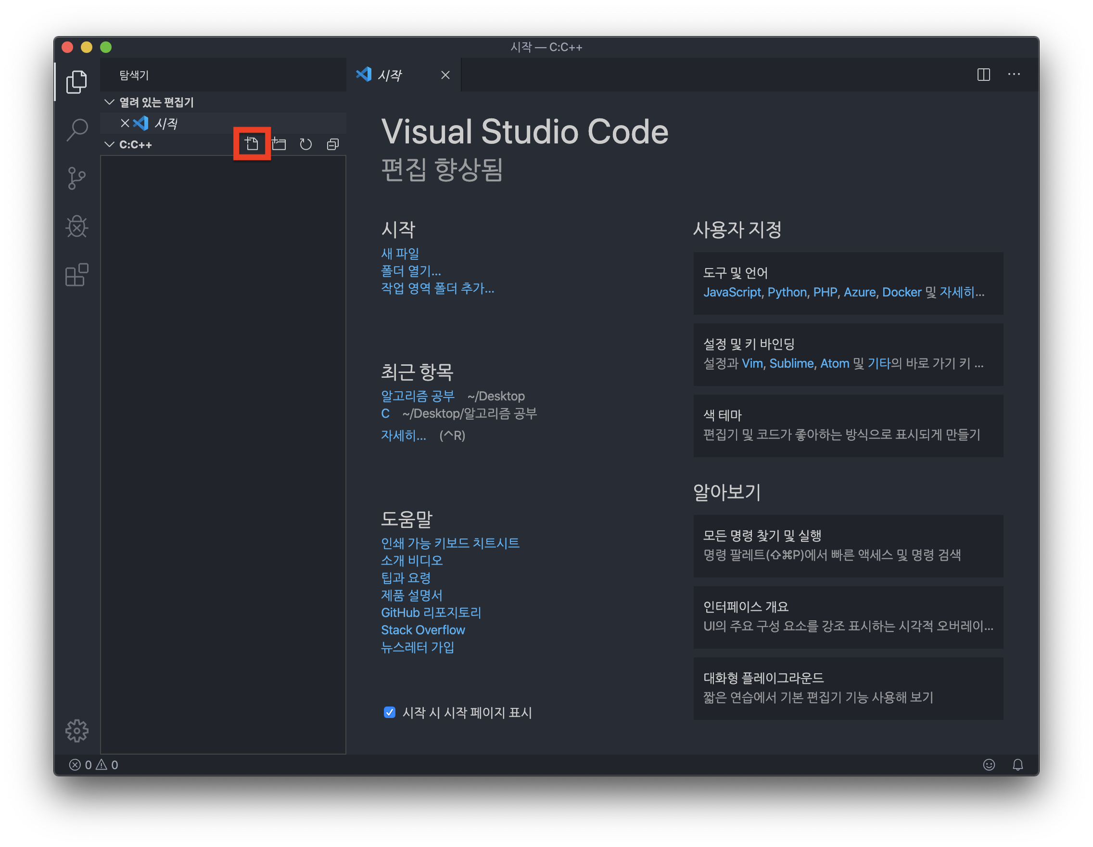The image size is (1093, 847).
Task: Collapse all folders in explorer
Action: 333,144
